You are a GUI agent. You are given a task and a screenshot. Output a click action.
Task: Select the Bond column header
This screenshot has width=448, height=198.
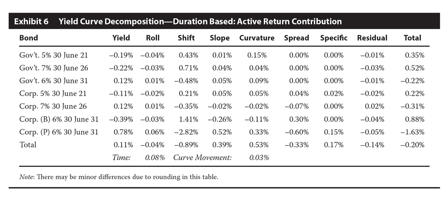click(29, 38)
